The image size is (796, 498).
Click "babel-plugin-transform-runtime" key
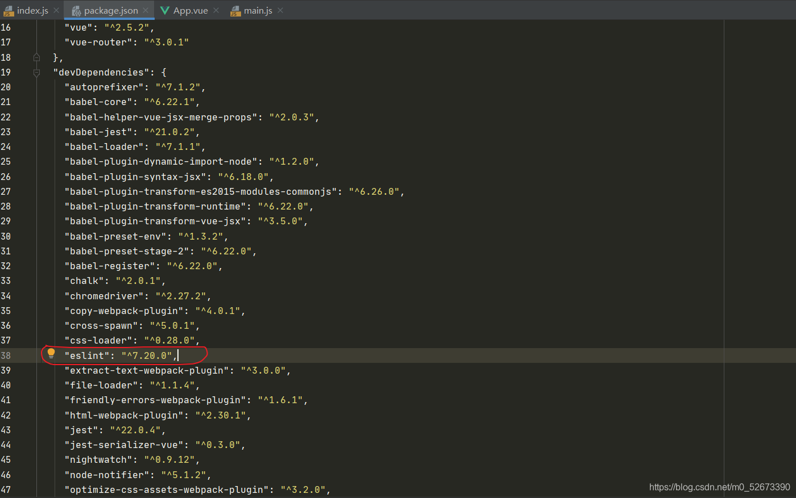[155, 206]
